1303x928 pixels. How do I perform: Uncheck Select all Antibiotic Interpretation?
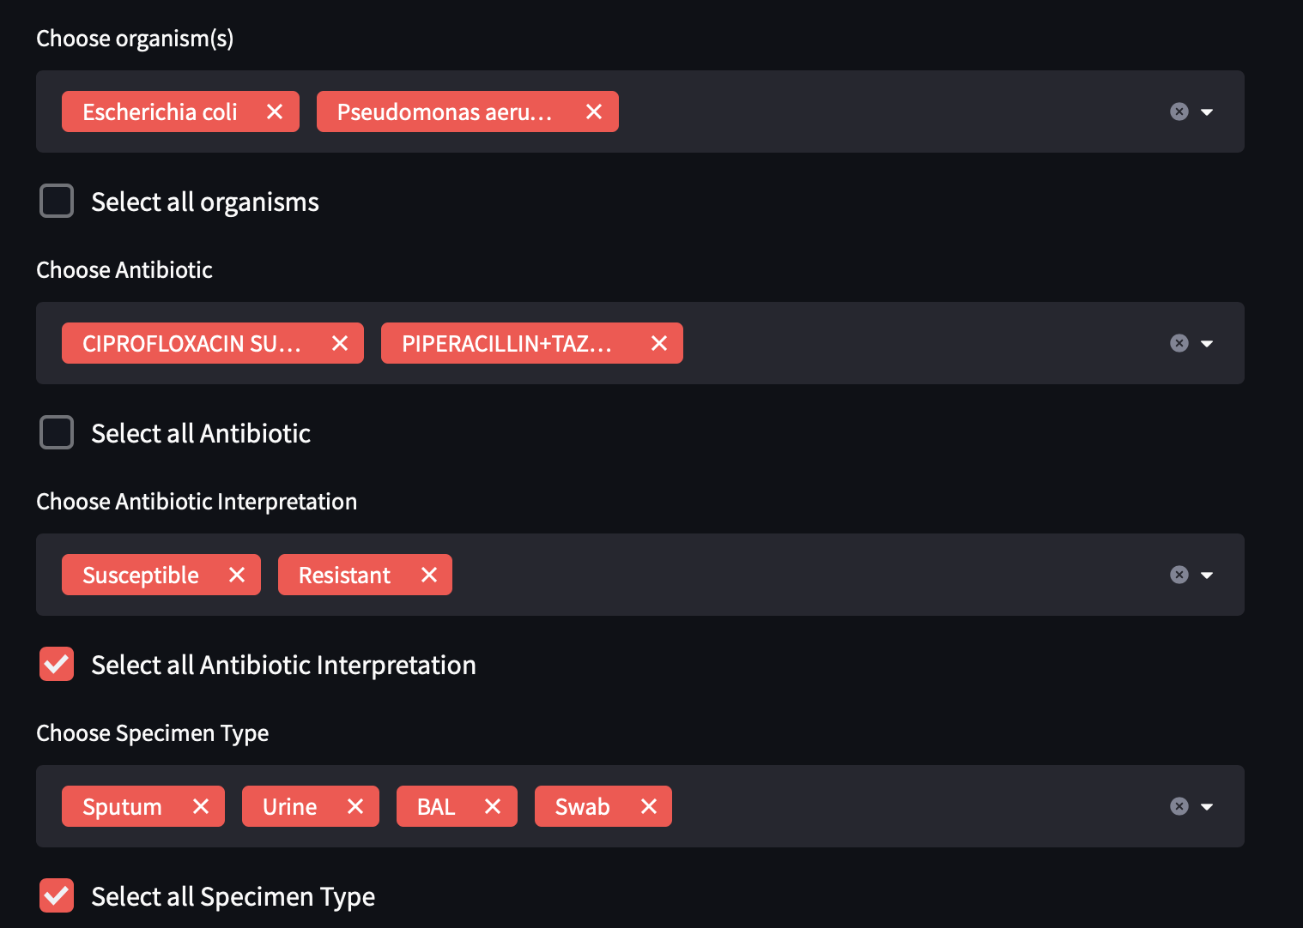pyautogui.click(x=56, y=664)
